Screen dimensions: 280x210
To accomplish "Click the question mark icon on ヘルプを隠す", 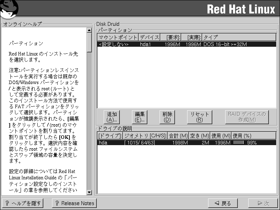I will 7,203.
